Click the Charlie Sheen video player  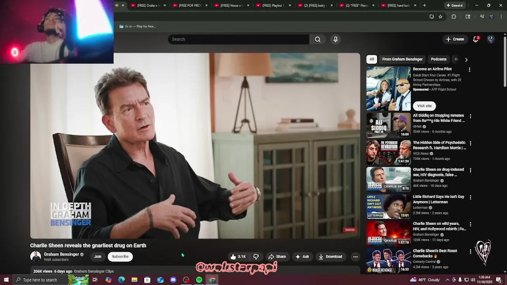click(x=195, y=146)
